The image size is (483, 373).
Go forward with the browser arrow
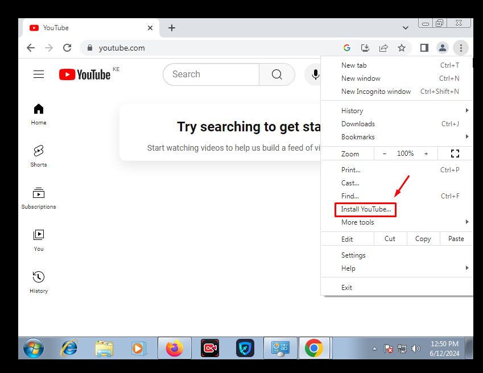[x=49, y=48]
